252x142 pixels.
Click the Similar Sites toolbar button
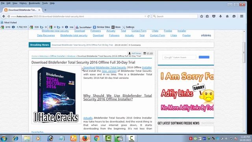point(102,27)
